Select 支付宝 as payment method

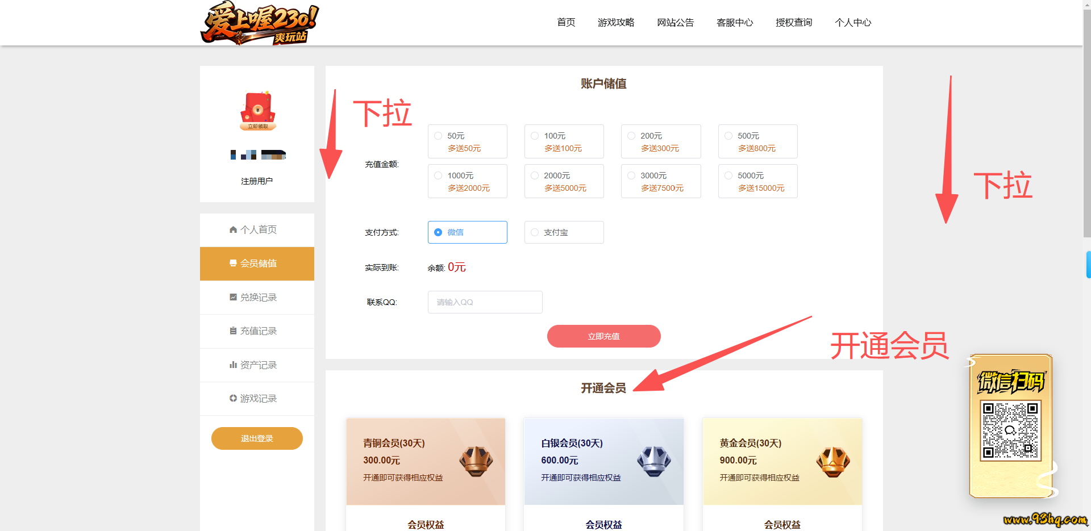click(x=564, y=232)
